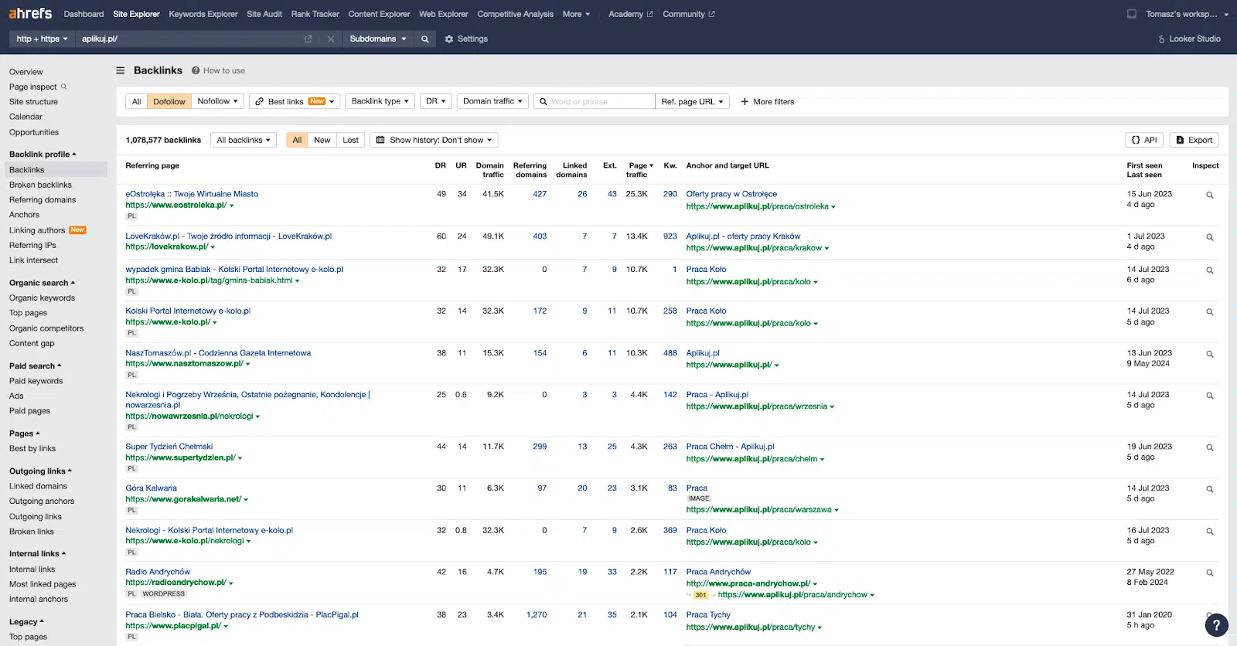Select the All backlinks status toggle
Viewport: 1237px width, 646px height.
(297, 140)
